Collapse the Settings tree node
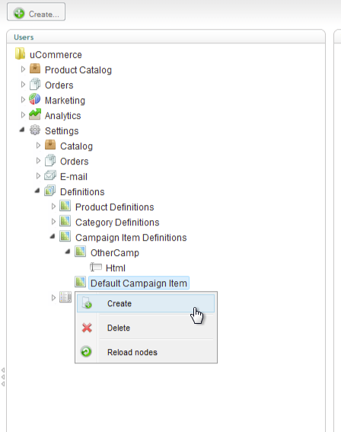341x432 pixels. (x=22, y=130)
